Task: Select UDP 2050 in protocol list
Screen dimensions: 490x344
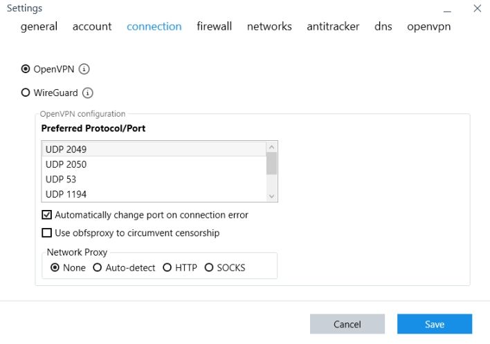Action: 66,164
